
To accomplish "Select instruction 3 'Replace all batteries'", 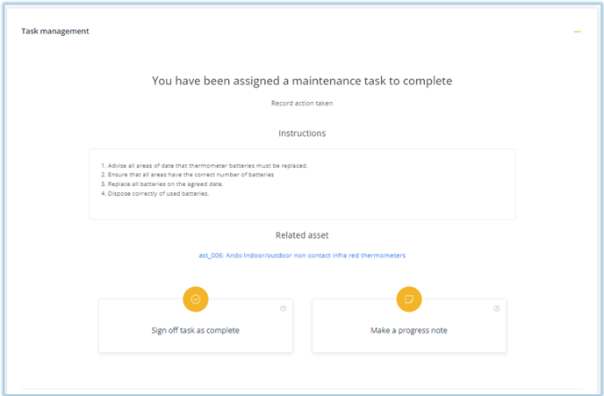I will (x=162, y=184).
